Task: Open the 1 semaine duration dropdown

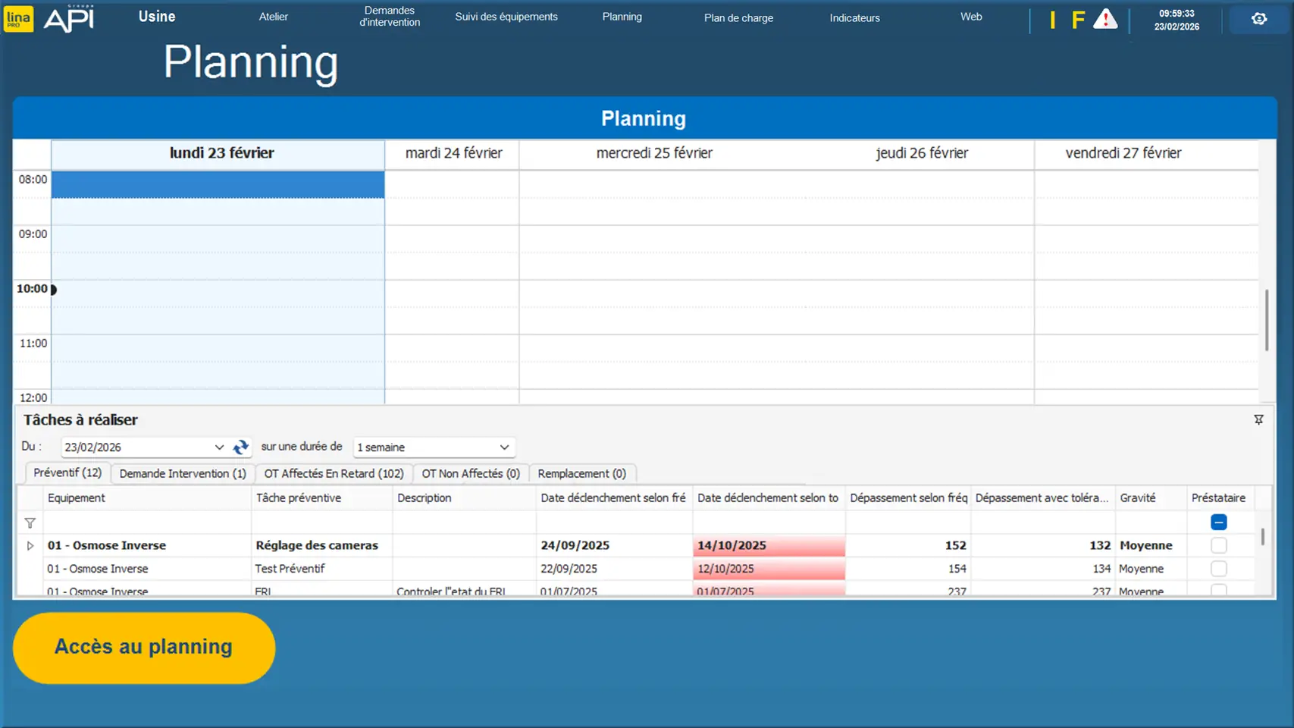Action: point(504,447)
